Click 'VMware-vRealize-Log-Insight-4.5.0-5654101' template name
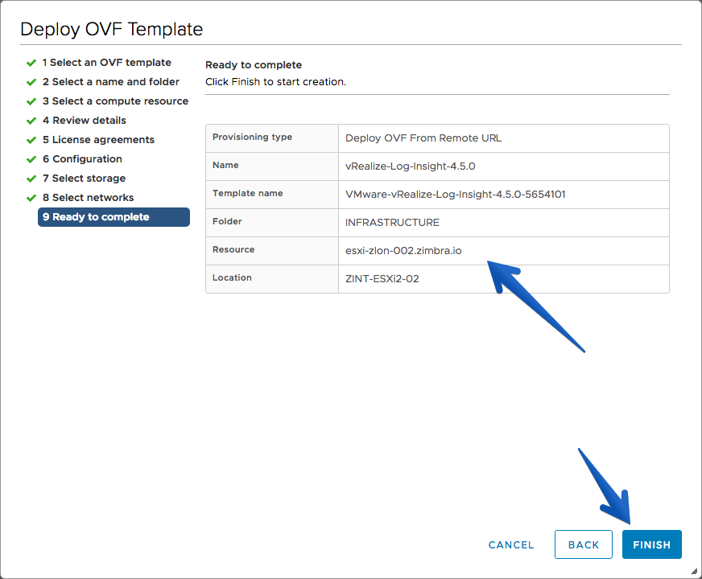Screen dimensions: 702x579 point(456,195)
